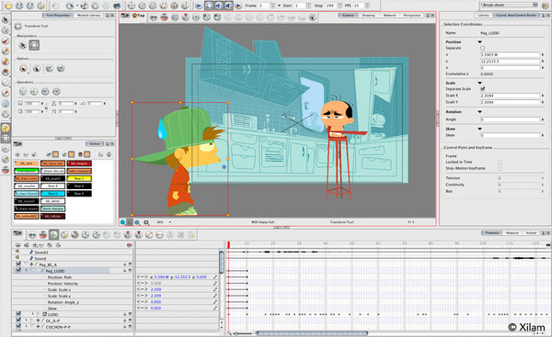The width and height of the screenshot is (552, 337).
Task: Pick the cyan New 0 colour swatch
Action: [52, 194]
